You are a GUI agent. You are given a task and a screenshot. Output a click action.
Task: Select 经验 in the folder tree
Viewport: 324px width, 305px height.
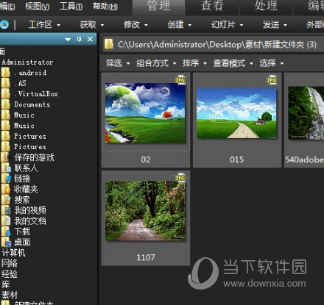(x=10, y=274)
